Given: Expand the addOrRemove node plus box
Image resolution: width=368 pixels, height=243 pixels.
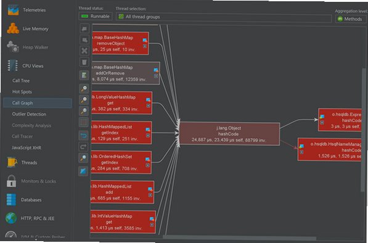Looking at the screenshot, I should coord(156,76).
